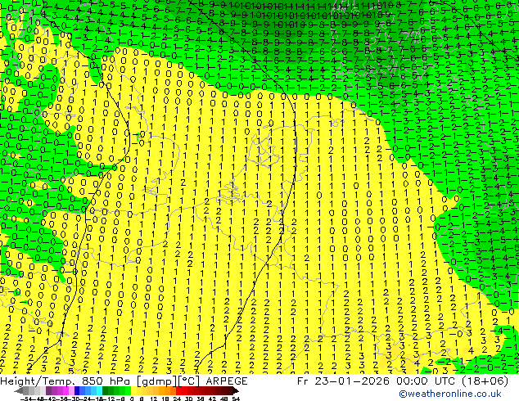Click the '(18+06)' forecast run label
The image size is (519, 401).
tap(485, 381)
